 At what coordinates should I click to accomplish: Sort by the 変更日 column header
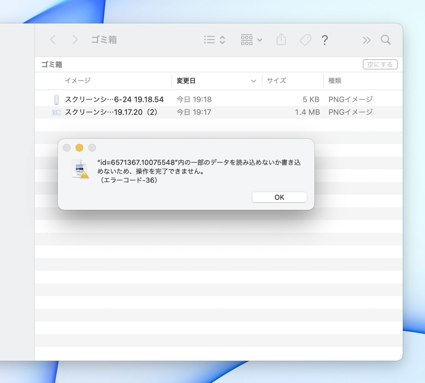click(186, 81)
